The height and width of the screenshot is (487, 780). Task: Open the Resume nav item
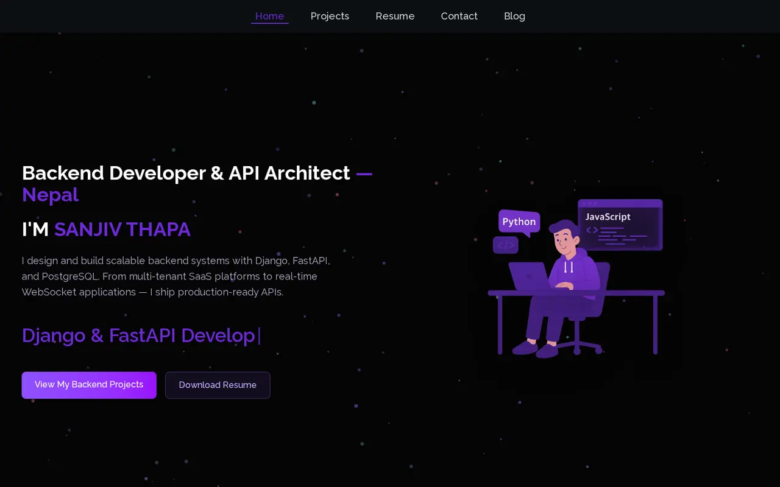[395, 16]
